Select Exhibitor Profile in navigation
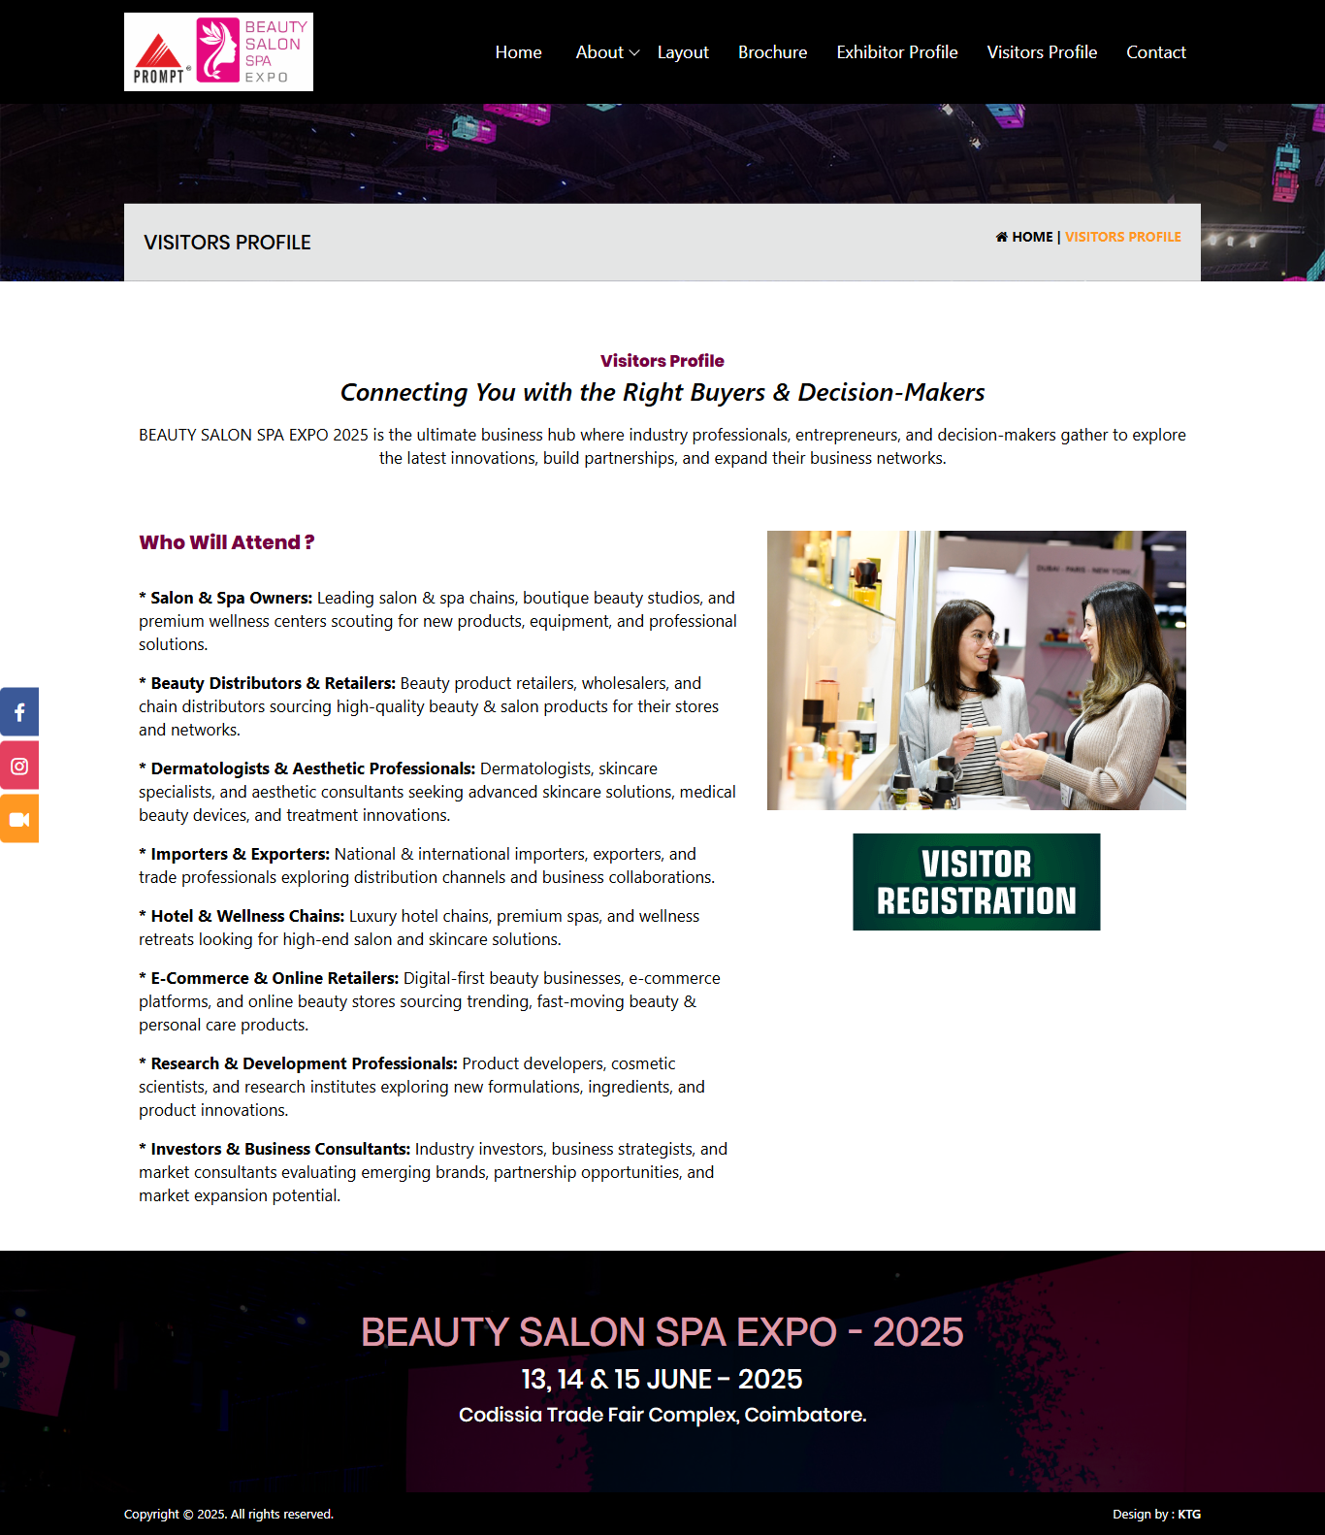1325x1535 pixels. (896, 52)
